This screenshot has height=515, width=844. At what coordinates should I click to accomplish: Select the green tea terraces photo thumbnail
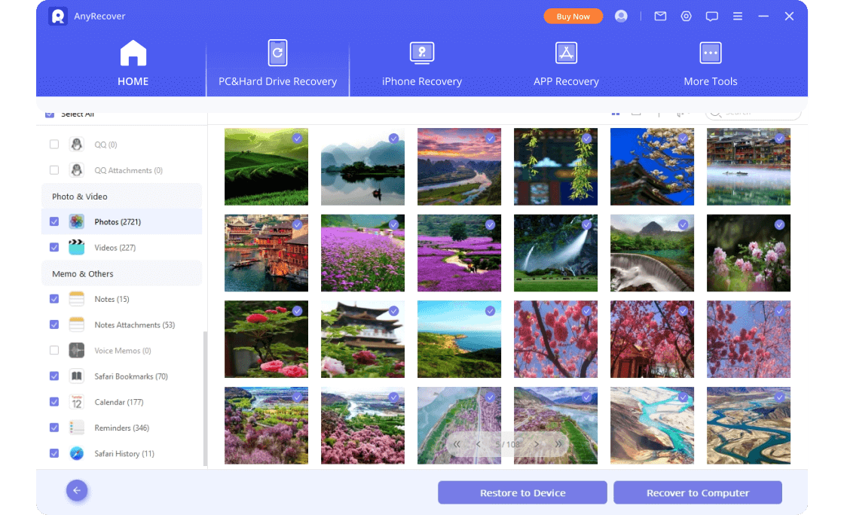point(266,166)
